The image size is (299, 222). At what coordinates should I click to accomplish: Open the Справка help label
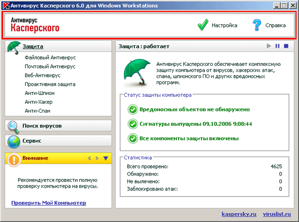tap(276, 25)
